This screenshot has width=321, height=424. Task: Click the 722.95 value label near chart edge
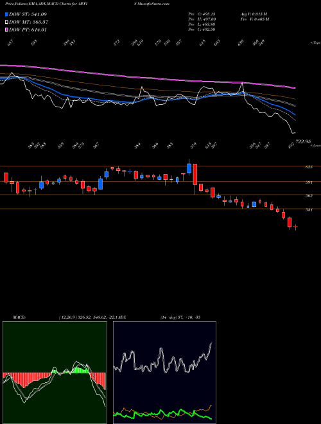304,141
